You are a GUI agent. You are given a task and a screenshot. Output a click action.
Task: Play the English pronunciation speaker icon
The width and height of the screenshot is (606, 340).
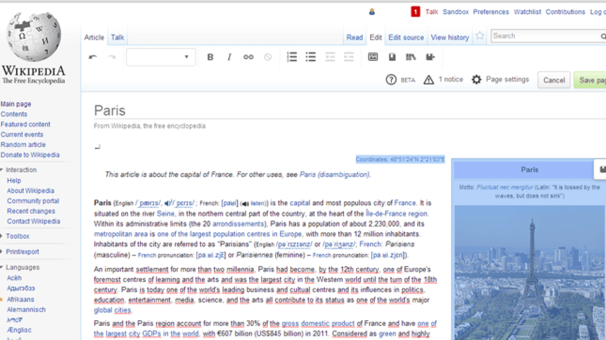tap(168, 203)
